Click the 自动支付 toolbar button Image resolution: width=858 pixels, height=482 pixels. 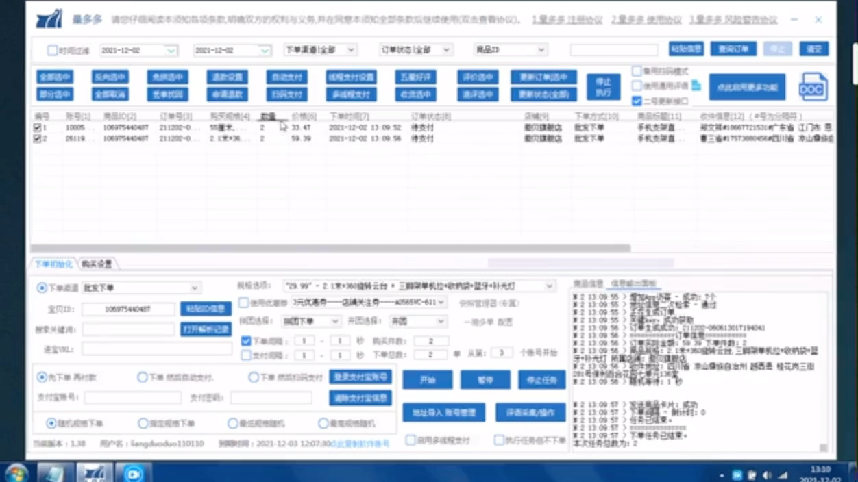[x=287, y=77]
